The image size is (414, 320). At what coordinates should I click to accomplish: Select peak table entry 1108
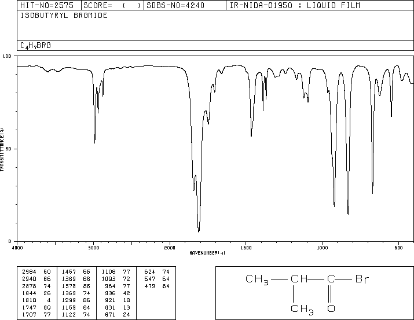(x=108, y=272)
